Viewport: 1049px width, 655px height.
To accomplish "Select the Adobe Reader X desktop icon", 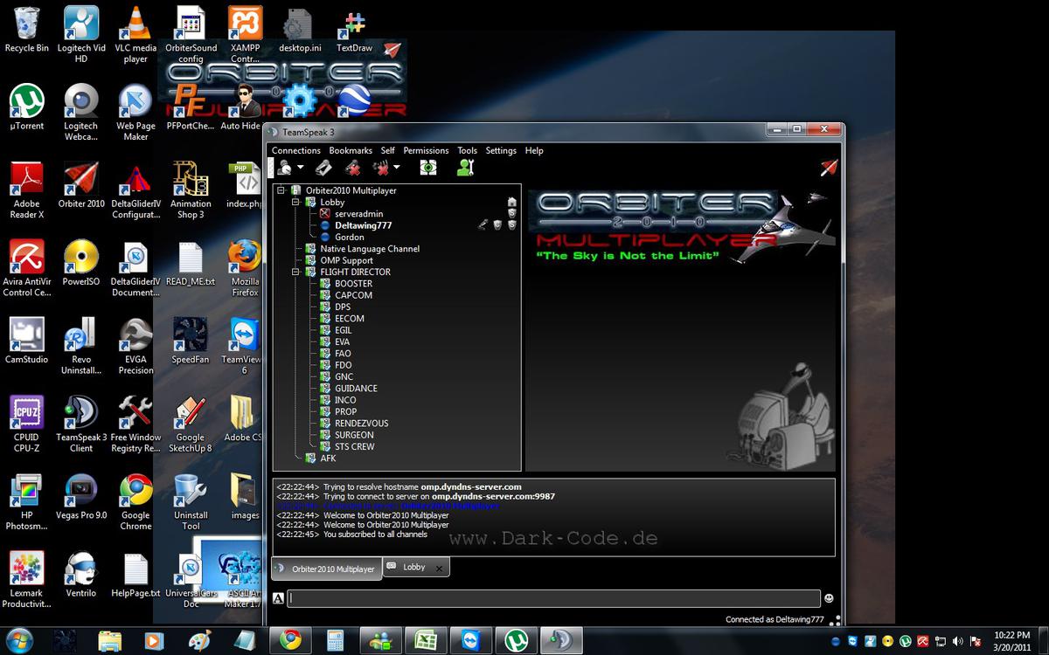I will click(x=26, y=190).
